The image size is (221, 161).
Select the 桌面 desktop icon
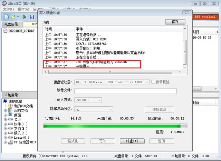[x=10, y=115]
